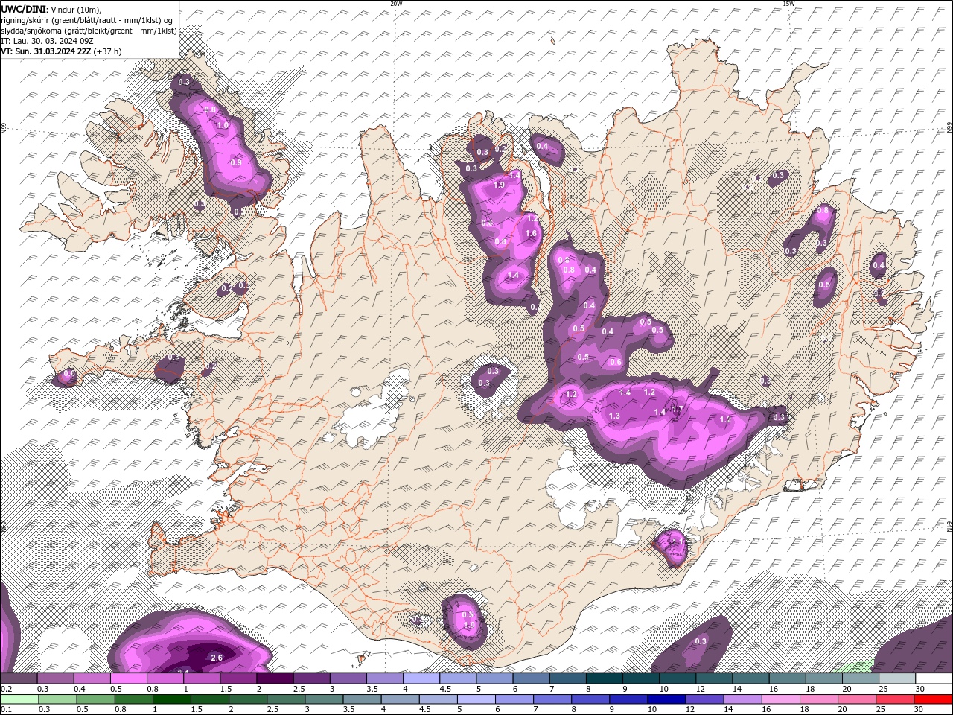The width and height of the screenshot is (953, 715).
Task: Click the 'rigning/skúrir (grænt/blátt/rautt' legend description line
Action: point(87,19)
